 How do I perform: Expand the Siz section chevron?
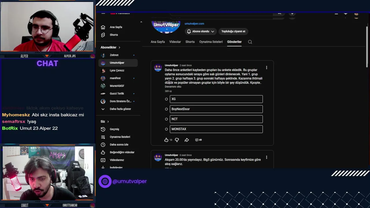tap(108, 122)
